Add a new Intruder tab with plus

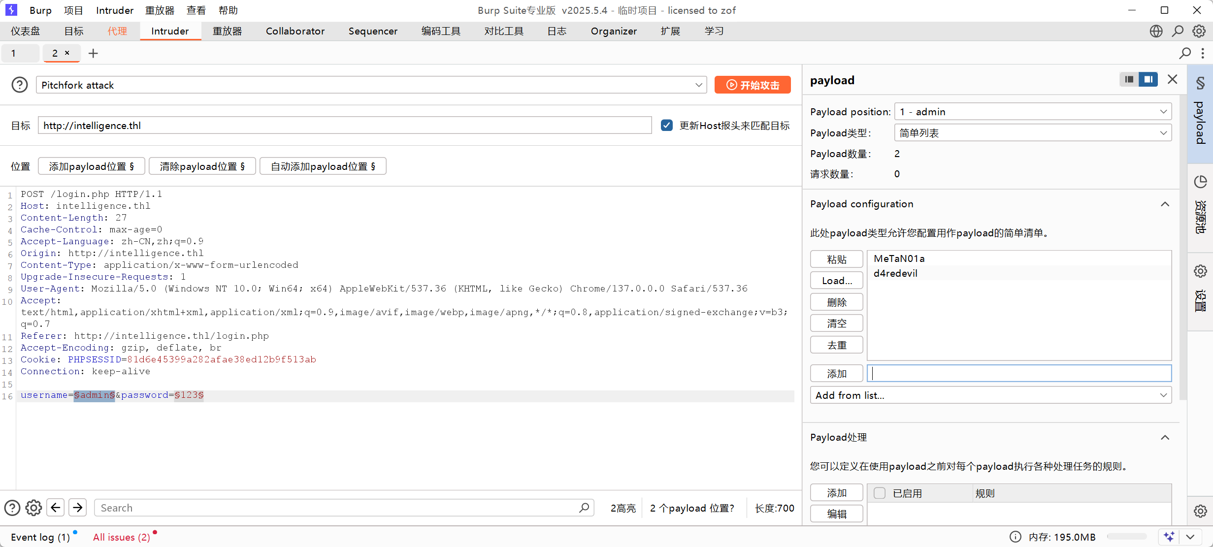tap(93, 53)
